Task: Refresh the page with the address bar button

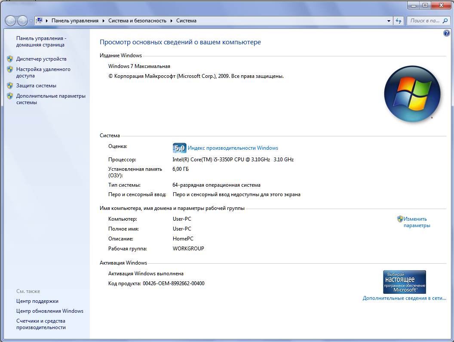Action: pos(399,21)
